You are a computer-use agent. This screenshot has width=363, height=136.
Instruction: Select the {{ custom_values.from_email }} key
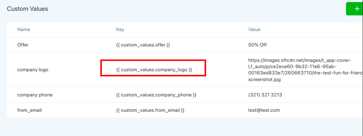coord(150,110)
